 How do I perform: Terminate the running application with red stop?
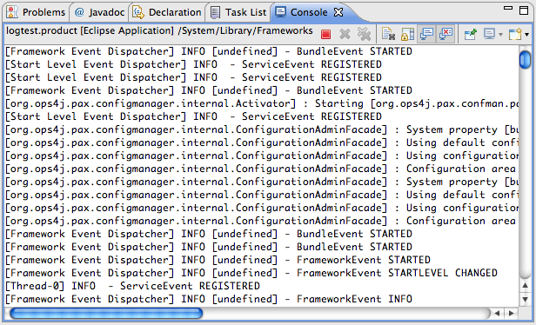[325, 34]
